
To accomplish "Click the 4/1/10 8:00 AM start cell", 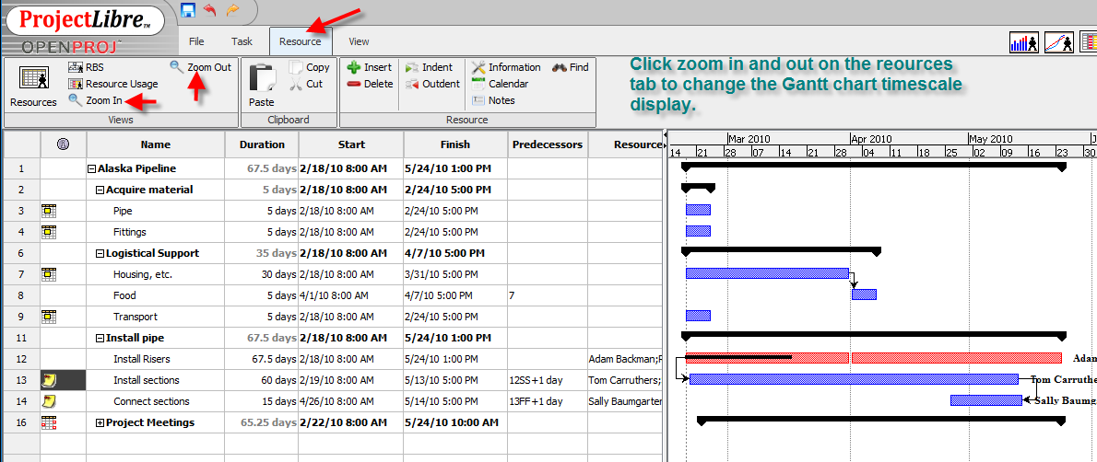I will [x=351, y=295].
